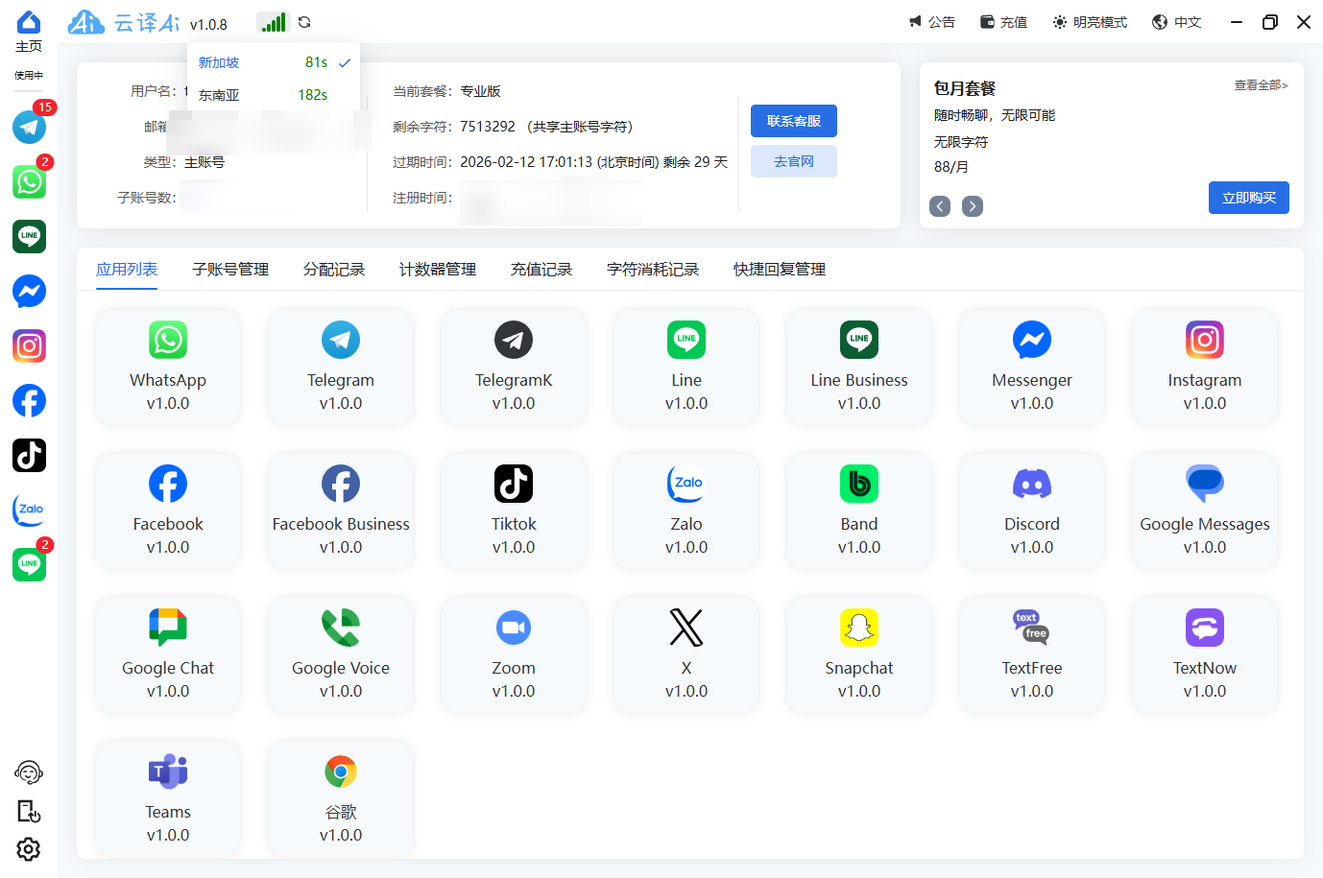Click the next arrow on the 包月套餐 carousel
Viewport: 1323px width, 878px height.
(x=972, y=205)
